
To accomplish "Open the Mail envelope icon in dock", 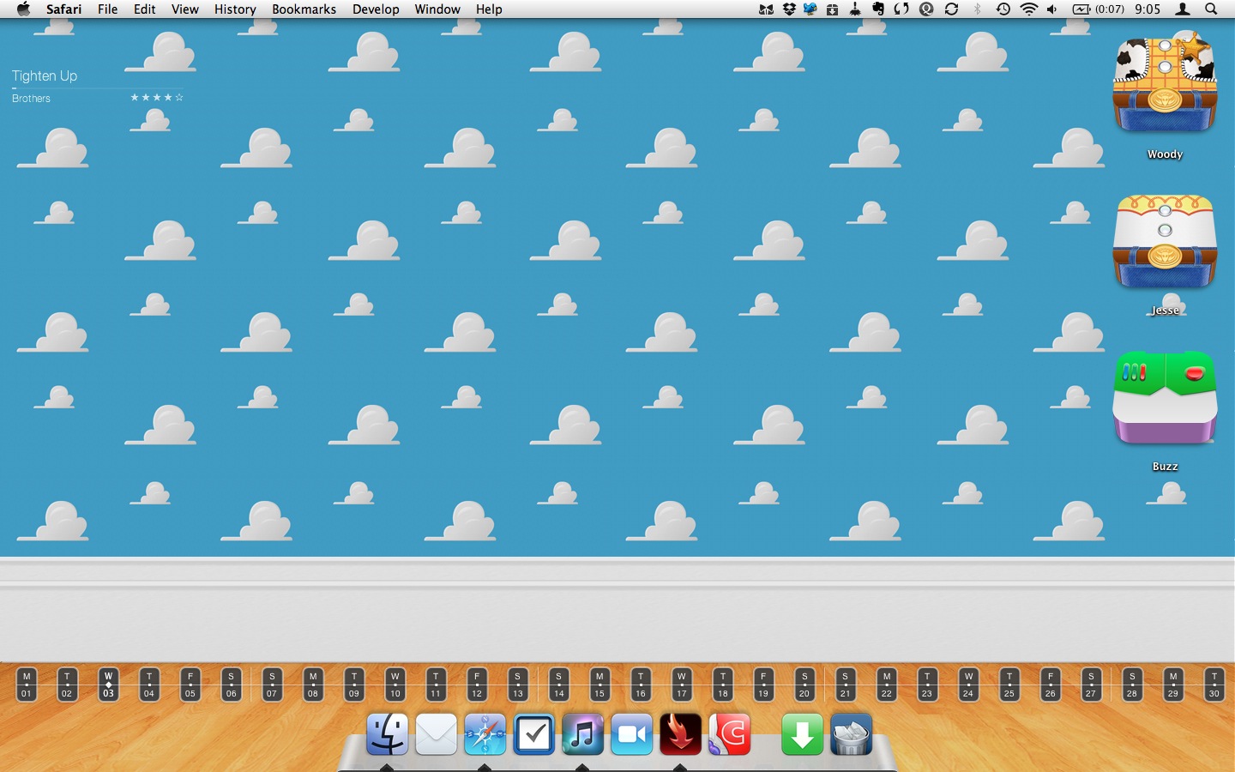I will pyautogui.click(x=437, y=735).
